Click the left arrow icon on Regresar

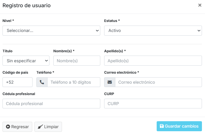8,126
